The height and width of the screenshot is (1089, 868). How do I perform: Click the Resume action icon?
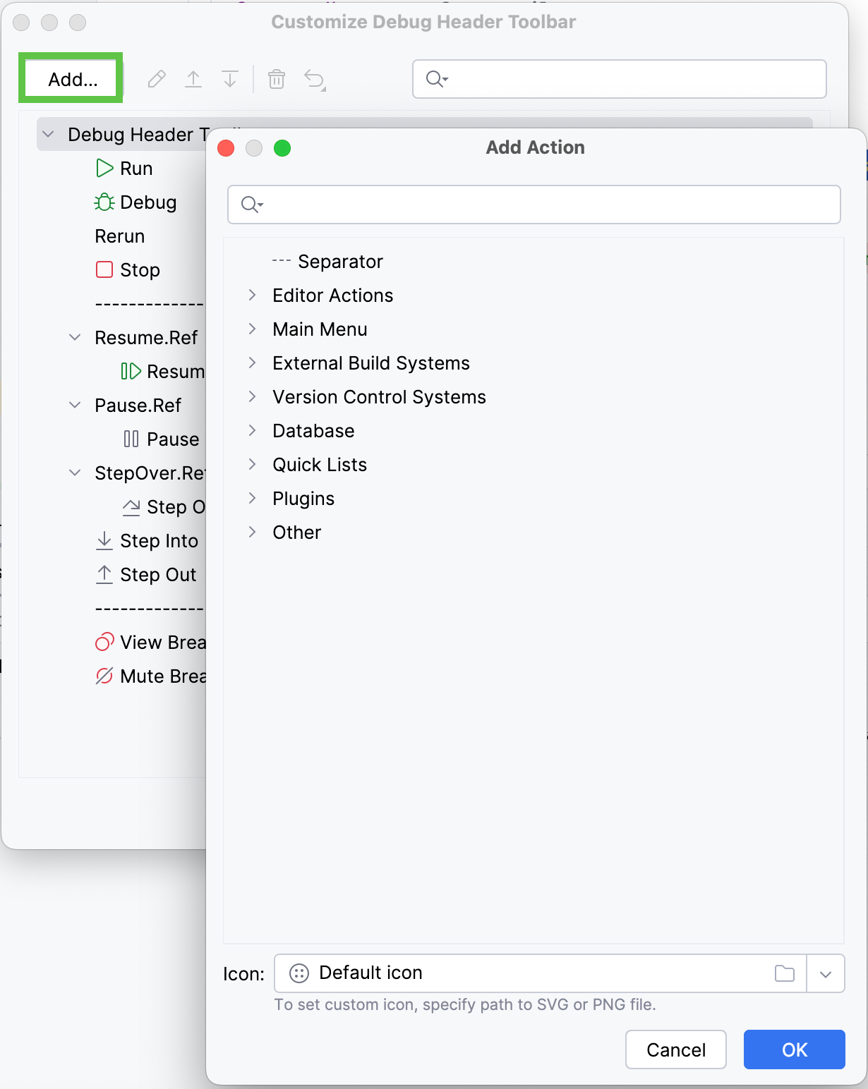click(x=131, y=371)
